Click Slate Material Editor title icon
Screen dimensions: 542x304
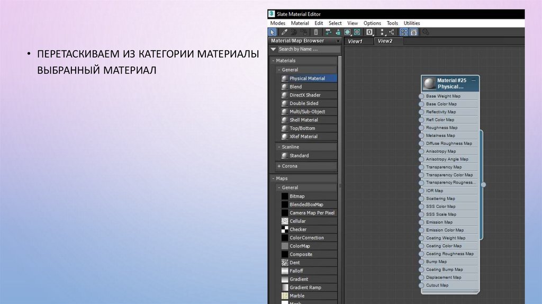pyautogui.click(x=272, y=14)
